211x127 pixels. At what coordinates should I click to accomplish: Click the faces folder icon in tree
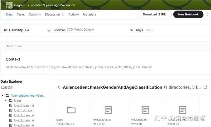(11, 100)
